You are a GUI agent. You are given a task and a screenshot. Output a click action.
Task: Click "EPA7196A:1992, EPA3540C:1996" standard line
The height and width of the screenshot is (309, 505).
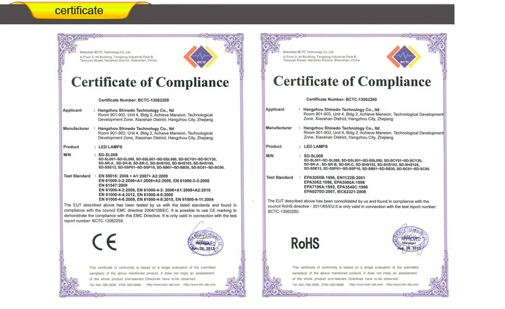(x=335, y=187)
